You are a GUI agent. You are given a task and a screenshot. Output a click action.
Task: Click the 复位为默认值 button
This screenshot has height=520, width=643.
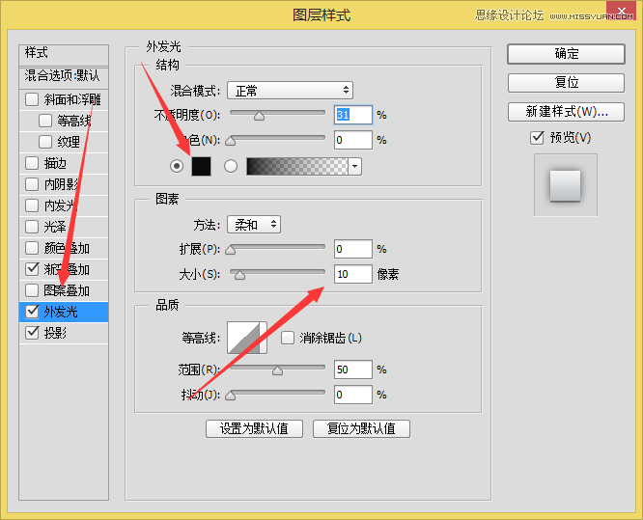click(361, 428)
